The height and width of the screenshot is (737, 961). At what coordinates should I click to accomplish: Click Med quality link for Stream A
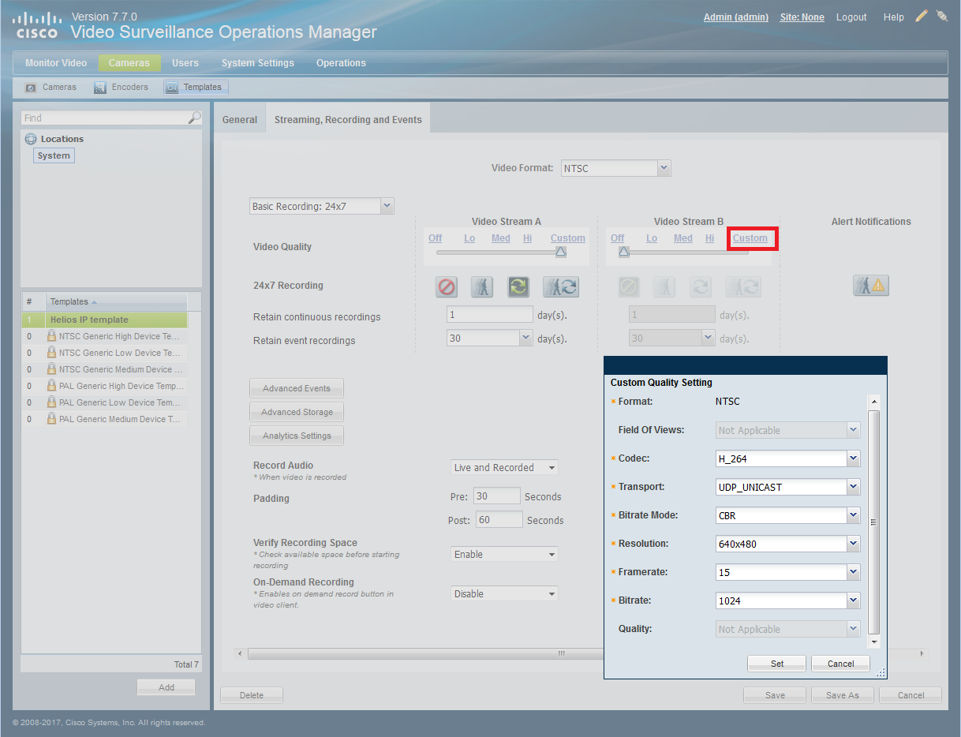pyautogui.click(x=501, y=238)
